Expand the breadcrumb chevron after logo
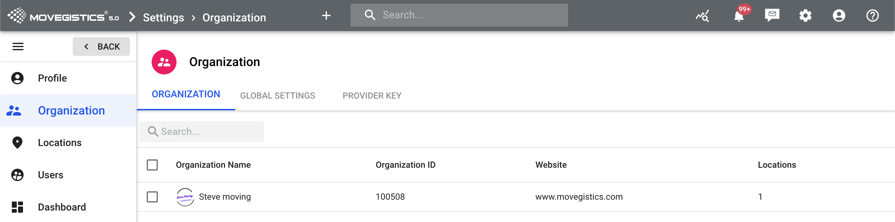895x222 pixels. (x=132, y=17)
